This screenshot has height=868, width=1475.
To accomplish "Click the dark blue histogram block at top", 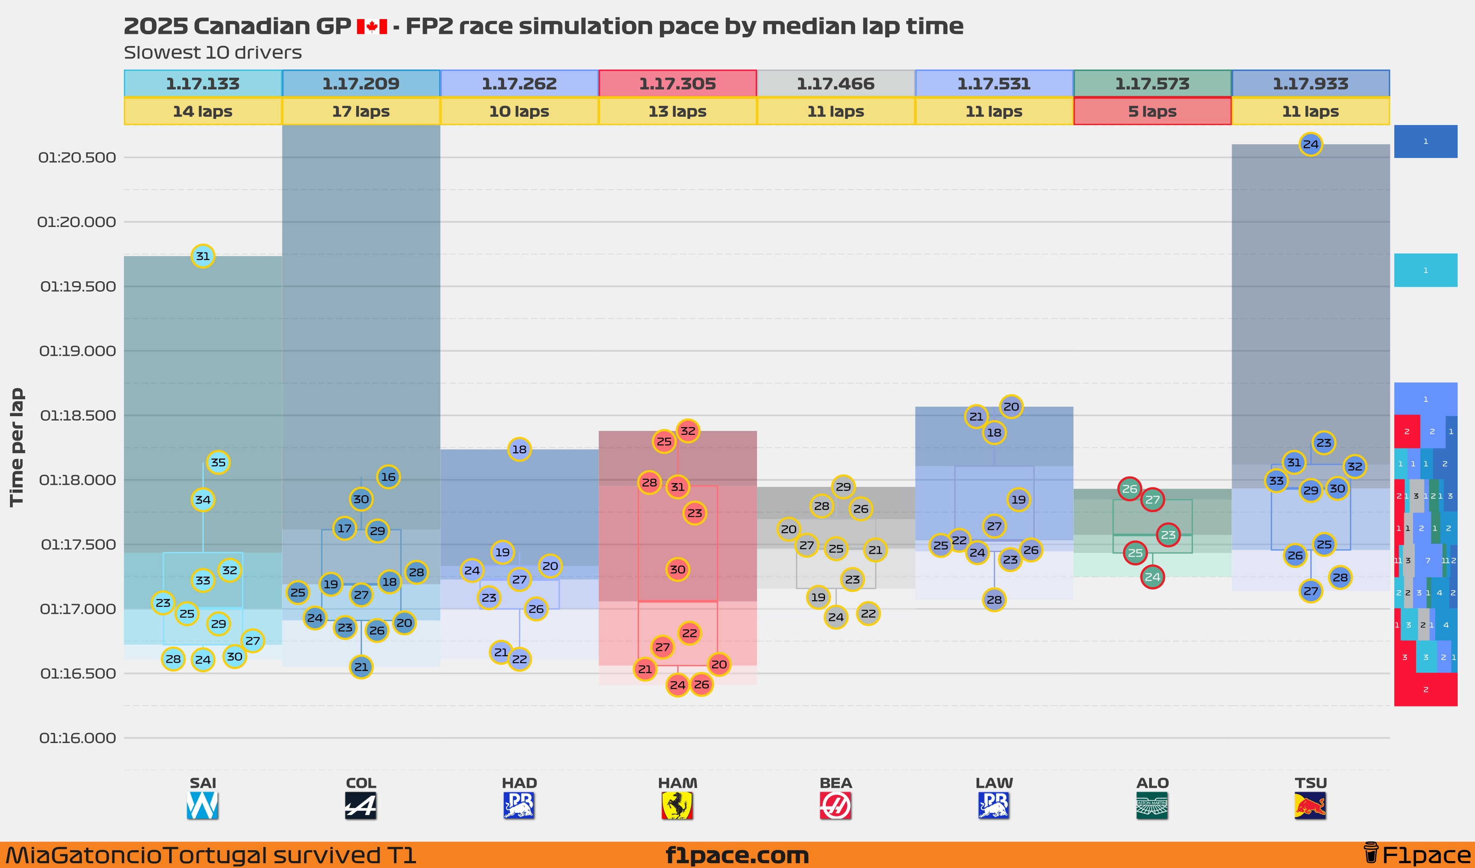I will tap(1425, 141).
